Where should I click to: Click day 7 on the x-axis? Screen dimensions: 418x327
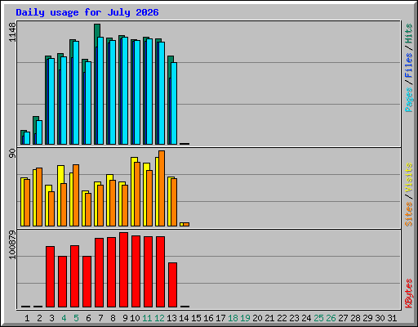(100, 318)
